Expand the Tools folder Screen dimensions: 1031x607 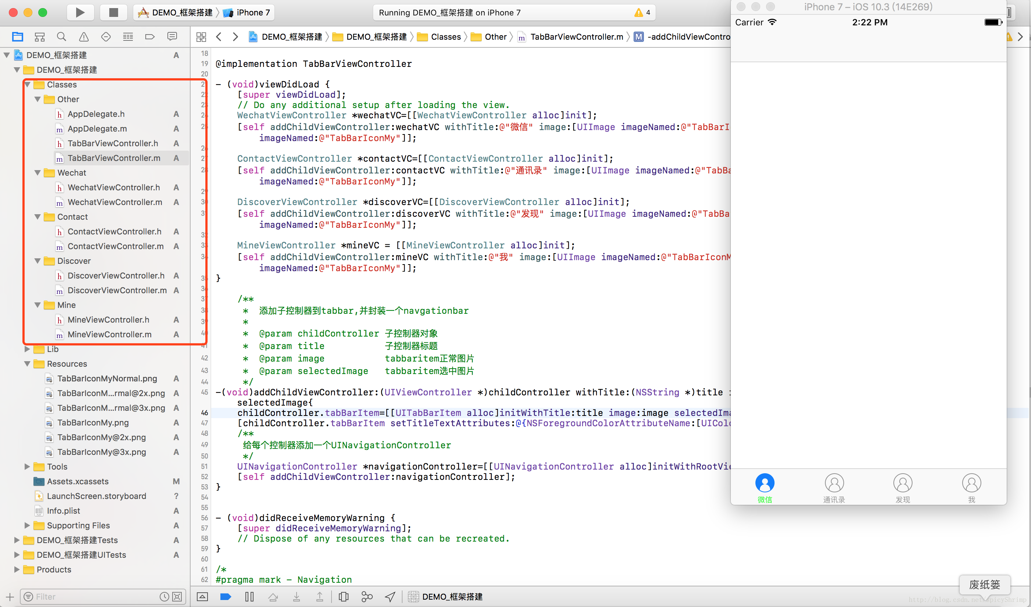click(x=28, y=467)
